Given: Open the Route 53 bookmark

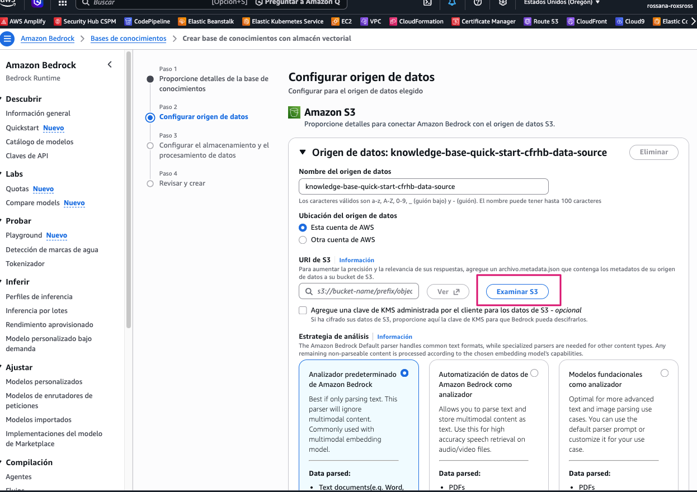Looking at the screenshot, I should [541, 21].
